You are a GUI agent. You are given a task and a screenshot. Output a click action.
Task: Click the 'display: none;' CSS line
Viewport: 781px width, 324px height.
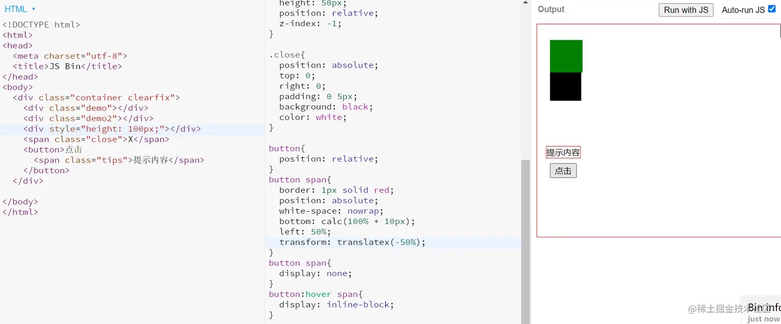click(x=316, y=273)
